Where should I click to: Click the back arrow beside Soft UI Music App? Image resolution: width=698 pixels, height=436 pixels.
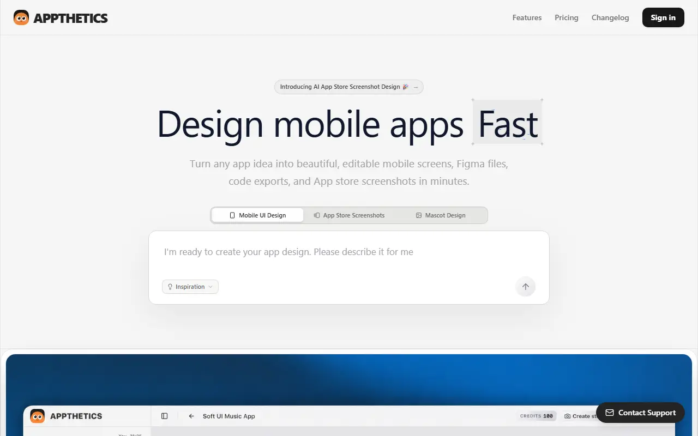click(191, 416)
